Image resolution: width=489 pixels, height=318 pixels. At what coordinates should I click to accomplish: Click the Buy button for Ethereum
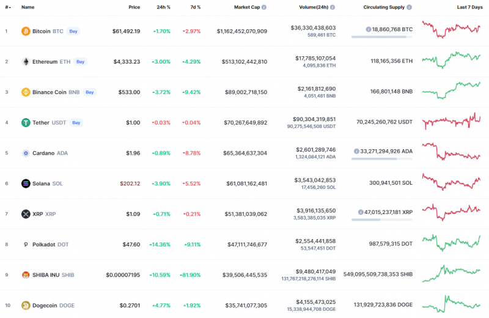click(x=81, y=62)
